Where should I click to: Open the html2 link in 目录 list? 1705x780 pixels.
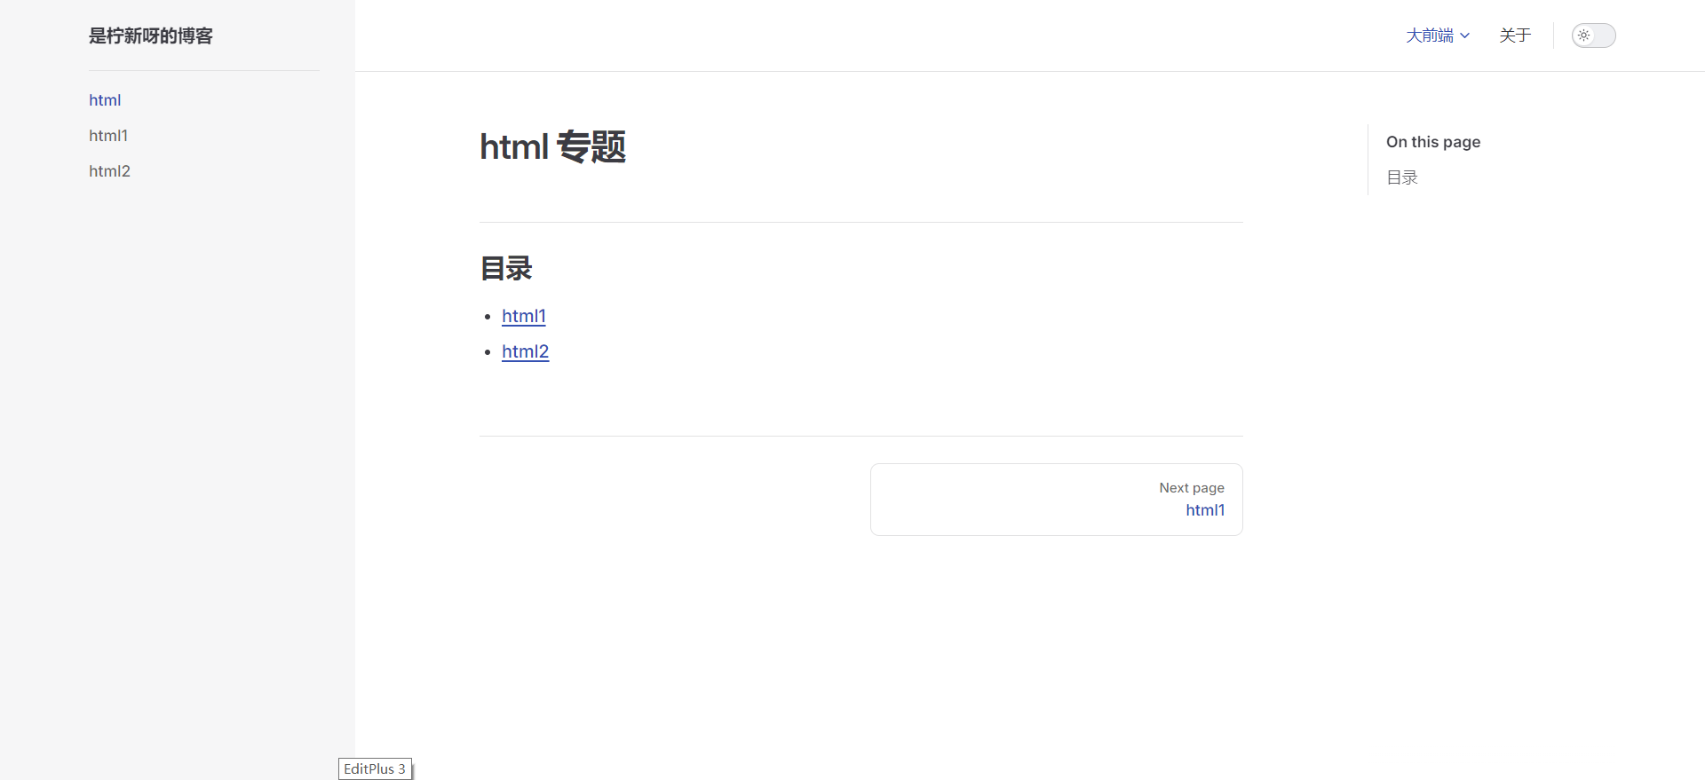(526, 351)
